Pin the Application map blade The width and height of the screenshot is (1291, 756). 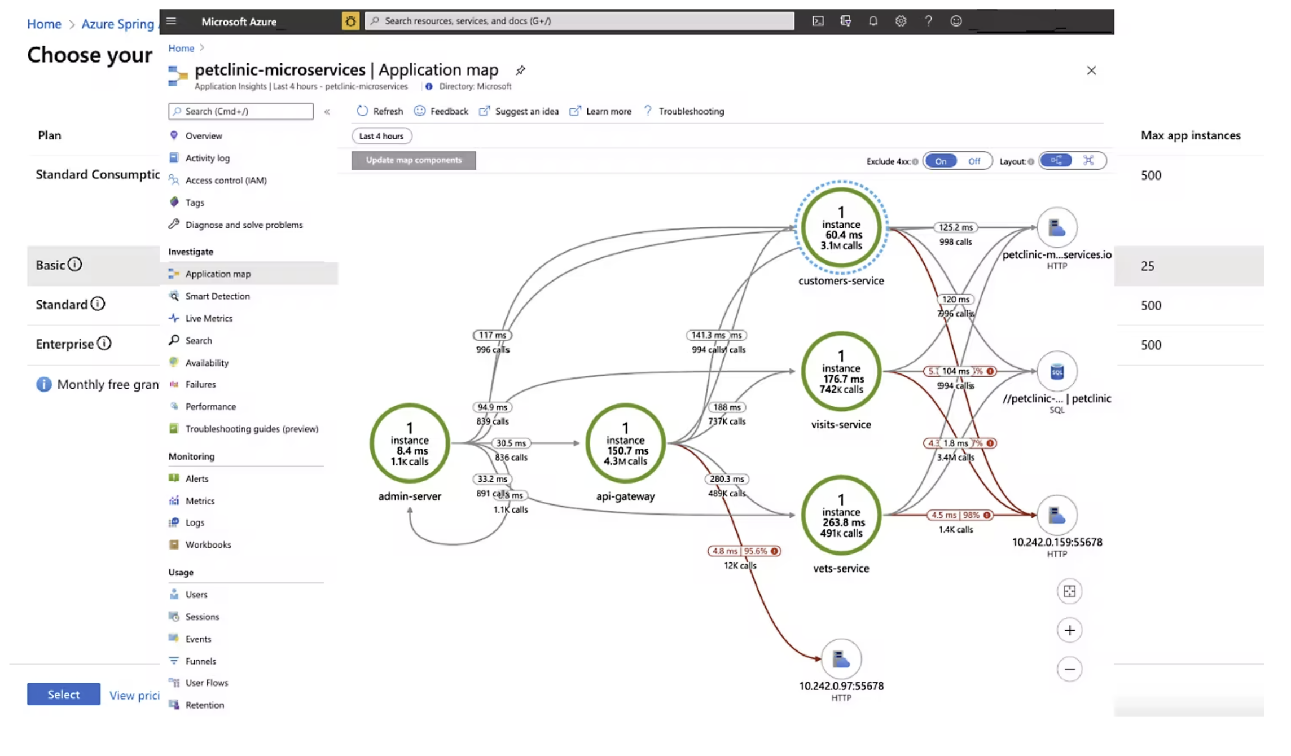(520, 71)
